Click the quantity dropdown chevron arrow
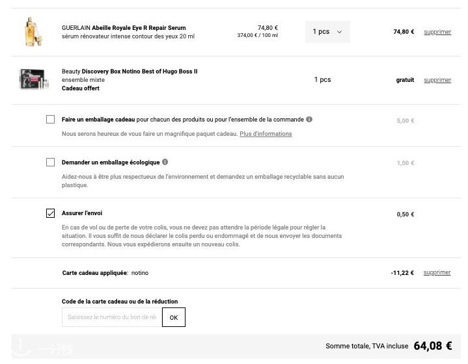The width and height of the screenshot is (468, 364). click(339, 32)
